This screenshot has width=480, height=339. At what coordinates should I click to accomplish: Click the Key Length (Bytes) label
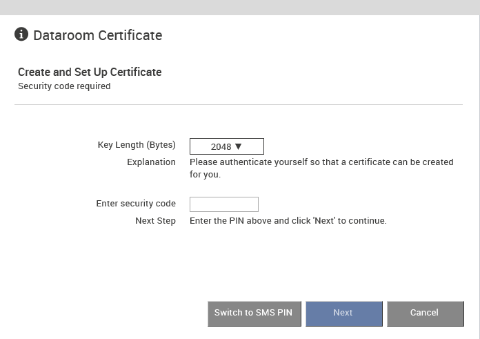tap(137, 145)
